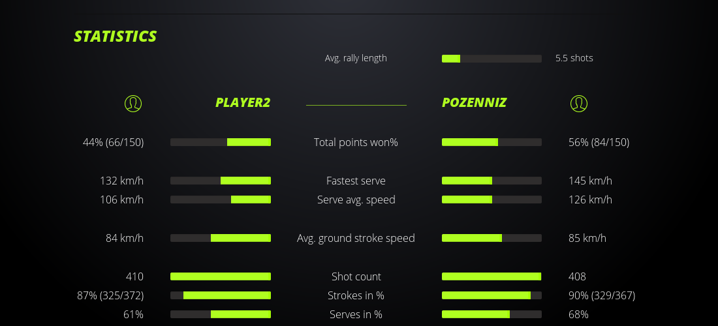This screenshot has width=718, height=326.
Task: Click POZENNIZ's profile avatar icon
Action: pos(578,103)
